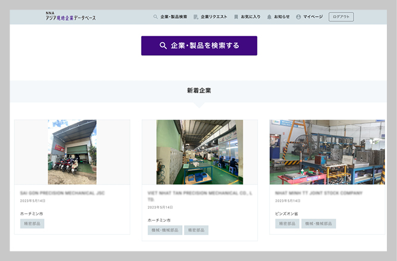Screen dimensions: 397x261
Task: Select the 精密部品 tag on the Sai Gon card
Action: click(x=32, y=224)
